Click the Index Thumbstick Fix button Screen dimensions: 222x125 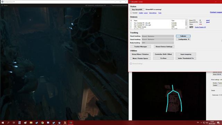pyautogui.click(x=186, y=58)
